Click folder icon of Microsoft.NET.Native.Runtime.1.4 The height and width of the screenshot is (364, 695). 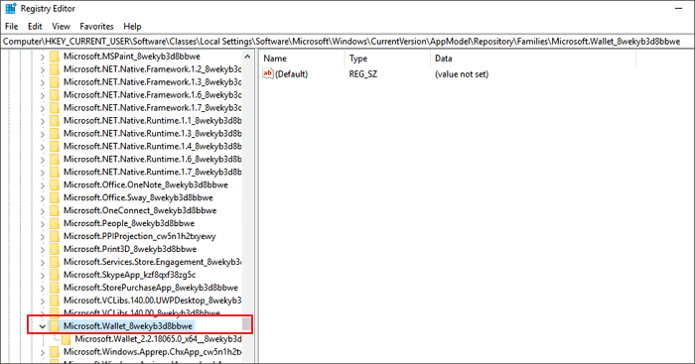click(55, 146)
